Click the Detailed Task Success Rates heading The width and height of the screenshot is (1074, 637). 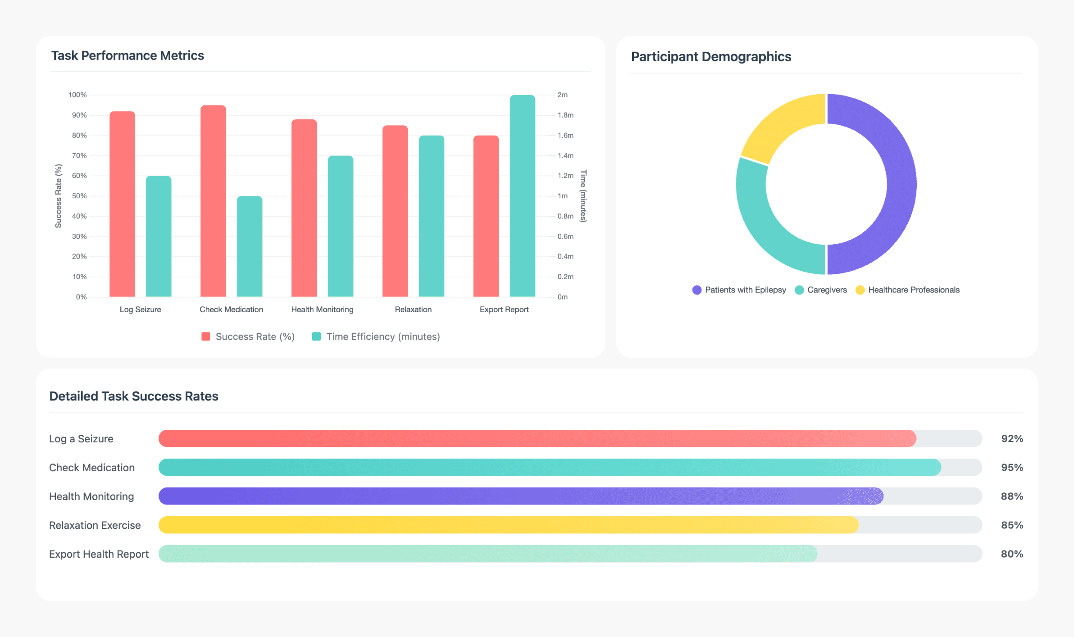(133, 396)
